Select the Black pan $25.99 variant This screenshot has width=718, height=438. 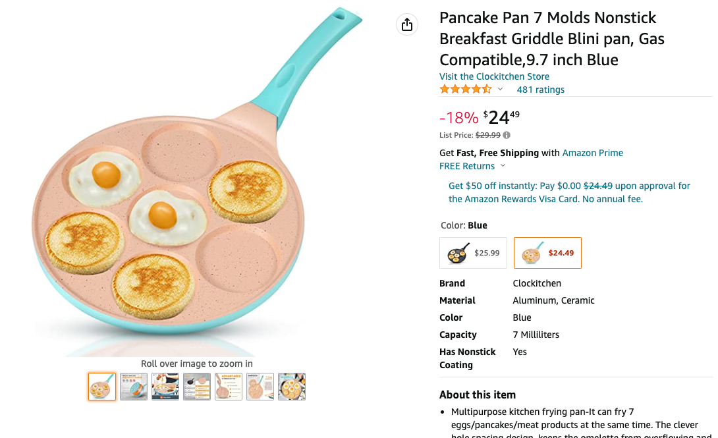(472, 252)
